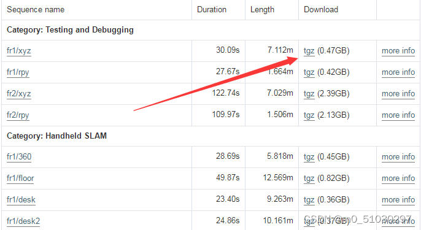
Task: Download the fr1/360 tgz (0.45GB)
Action: point(309,157)
